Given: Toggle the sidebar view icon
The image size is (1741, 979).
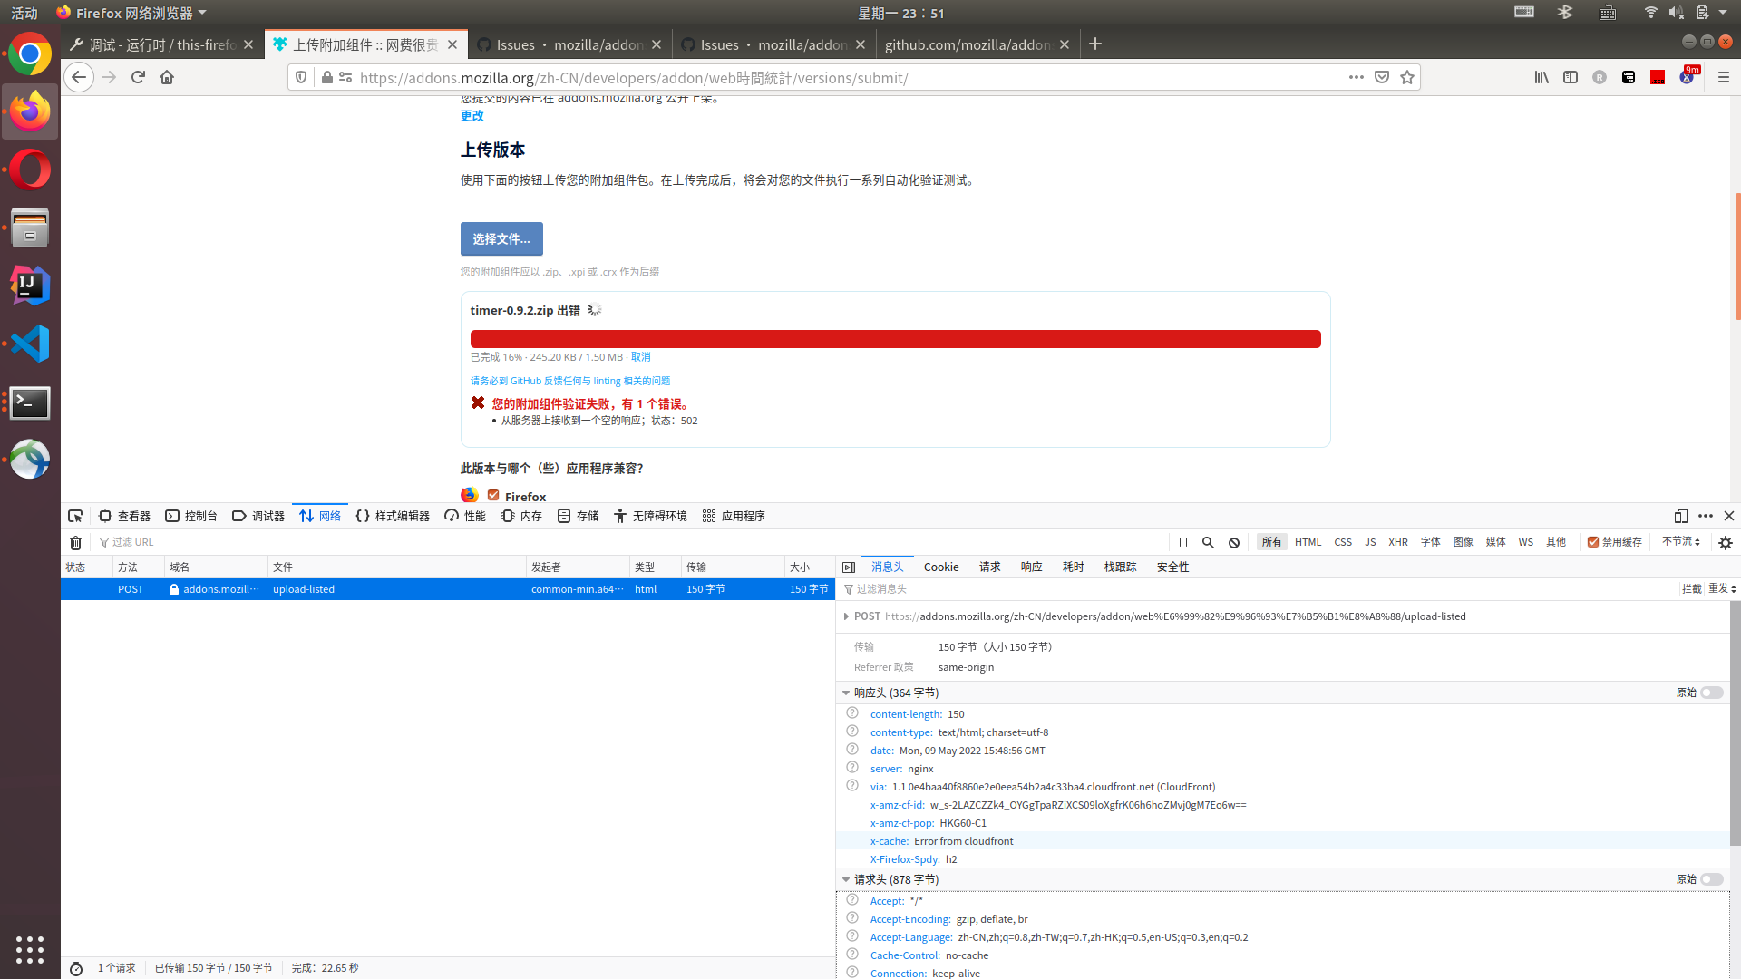Looking at the screenshot, I should [x=1571, y=77].
